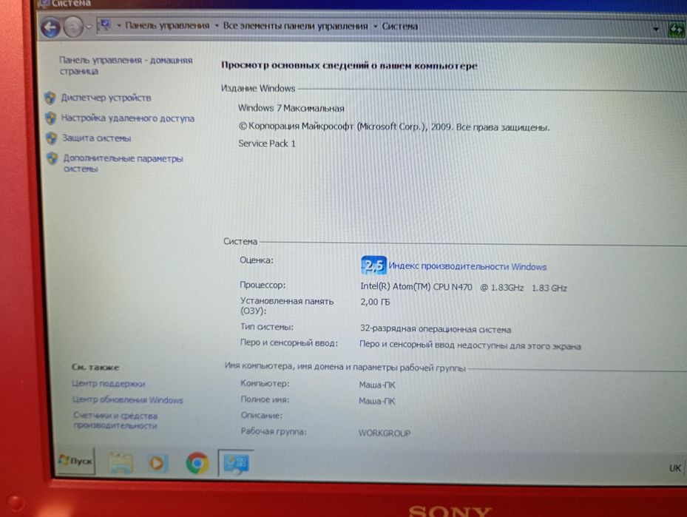Open Диспетчер устройств link
This screenshot has height=517, width=687.
point(106,98)
